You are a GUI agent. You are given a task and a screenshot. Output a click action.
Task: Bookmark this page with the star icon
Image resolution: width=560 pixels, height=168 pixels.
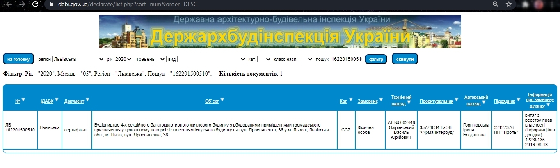[x=509, y=4]
